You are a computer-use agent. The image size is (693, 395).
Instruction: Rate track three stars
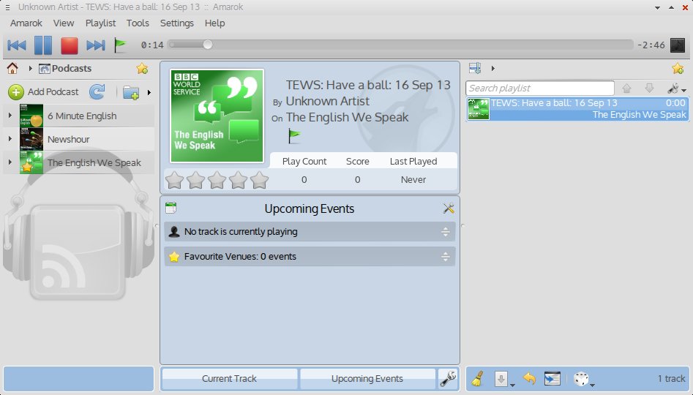pos(217,180)
